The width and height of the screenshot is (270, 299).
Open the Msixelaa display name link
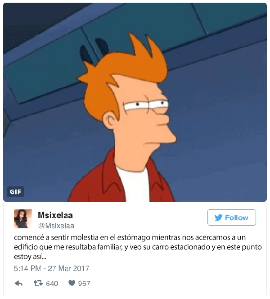pyautogui.click(x=55, y=215)
